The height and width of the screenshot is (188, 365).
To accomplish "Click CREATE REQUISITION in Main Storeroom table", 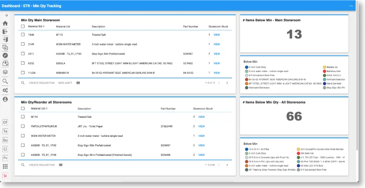I will (42, 83).
